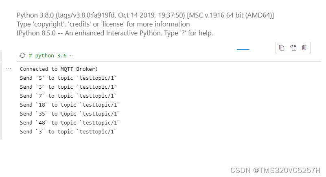Click the CSDN @TMS320VC5257H watermark

click(x=275, y=170)
